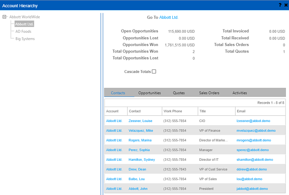Click the VP of Cust Service title cell
Image resolution: width=289 pixels, height=195 pixels.
pyautogui.click(x=213, y=169)
